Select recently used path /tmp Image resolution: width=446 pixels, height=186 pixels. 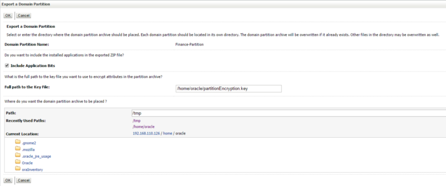point(136,121)
